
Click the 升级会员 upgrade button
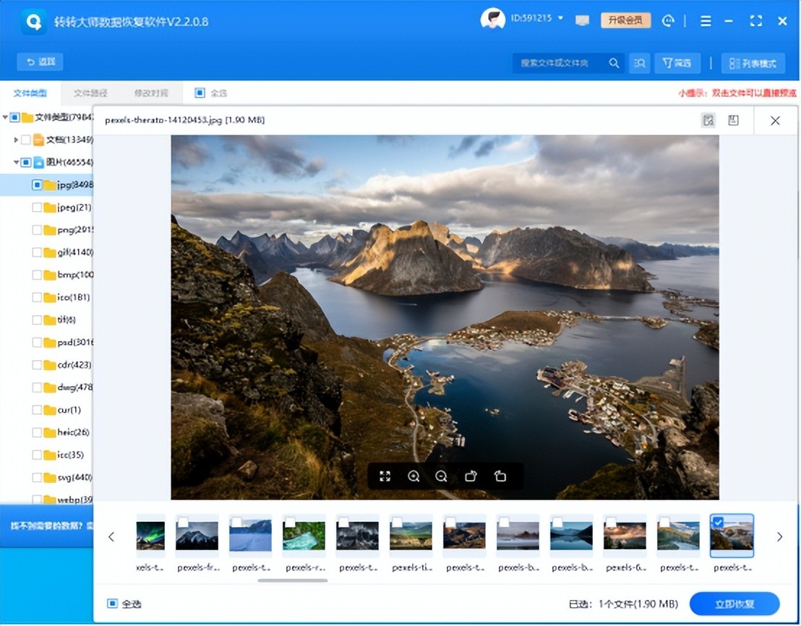625,20
